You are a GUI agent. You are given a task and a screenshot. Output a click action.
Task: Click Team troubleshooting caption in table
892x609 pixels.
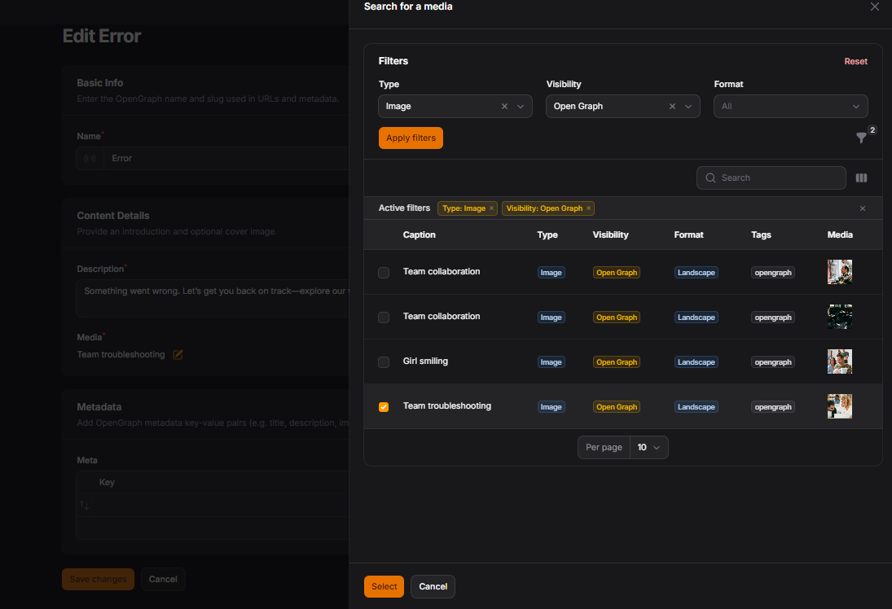(447, 406)
